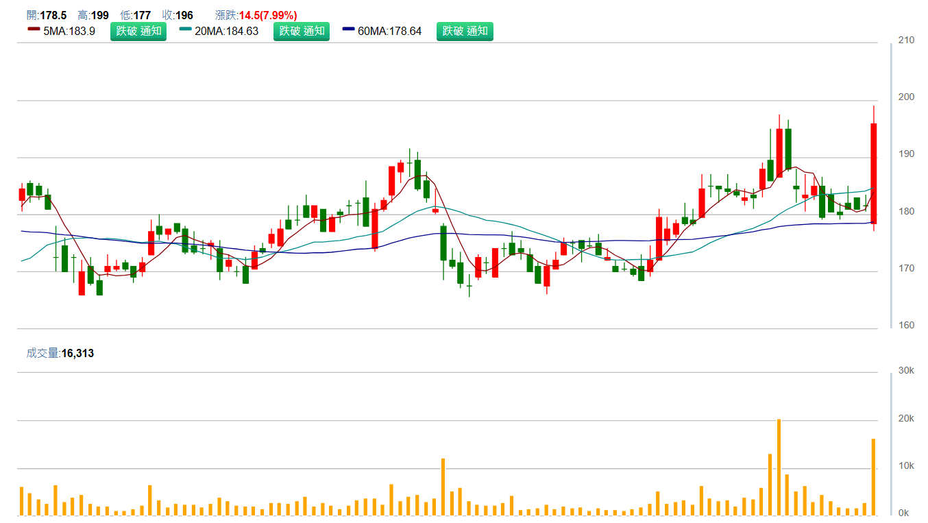Click the dark red 5MA legend line marker
928x523 pixels.
[x=34, y=30]
